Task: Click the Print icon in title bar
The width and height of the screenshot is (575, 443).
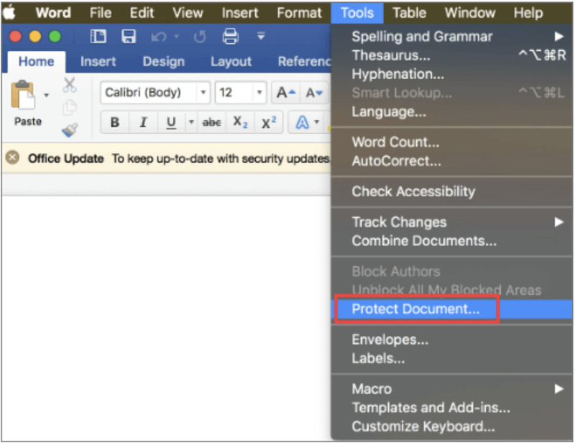Action: coord(230,37)
